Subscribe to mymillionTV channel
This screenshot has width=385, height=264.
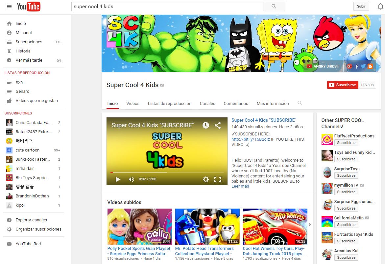(x=346, y=192)
